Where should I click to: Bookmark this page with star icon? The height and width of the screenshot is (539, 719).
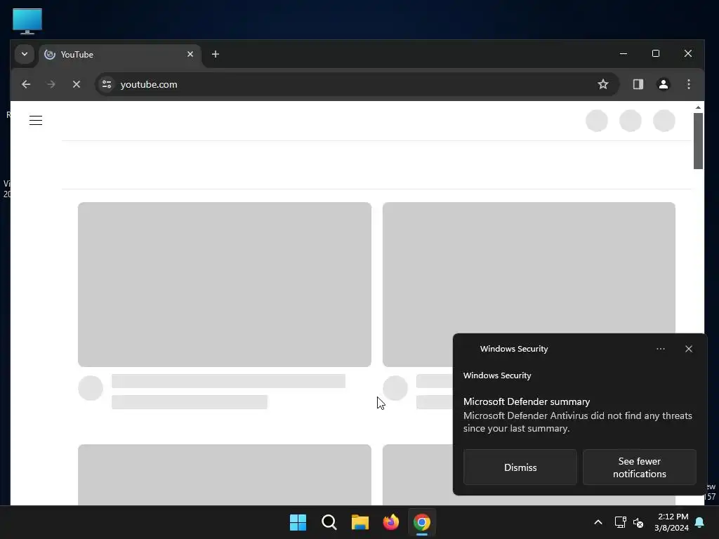pyautogui.click(x=602, y=84)
